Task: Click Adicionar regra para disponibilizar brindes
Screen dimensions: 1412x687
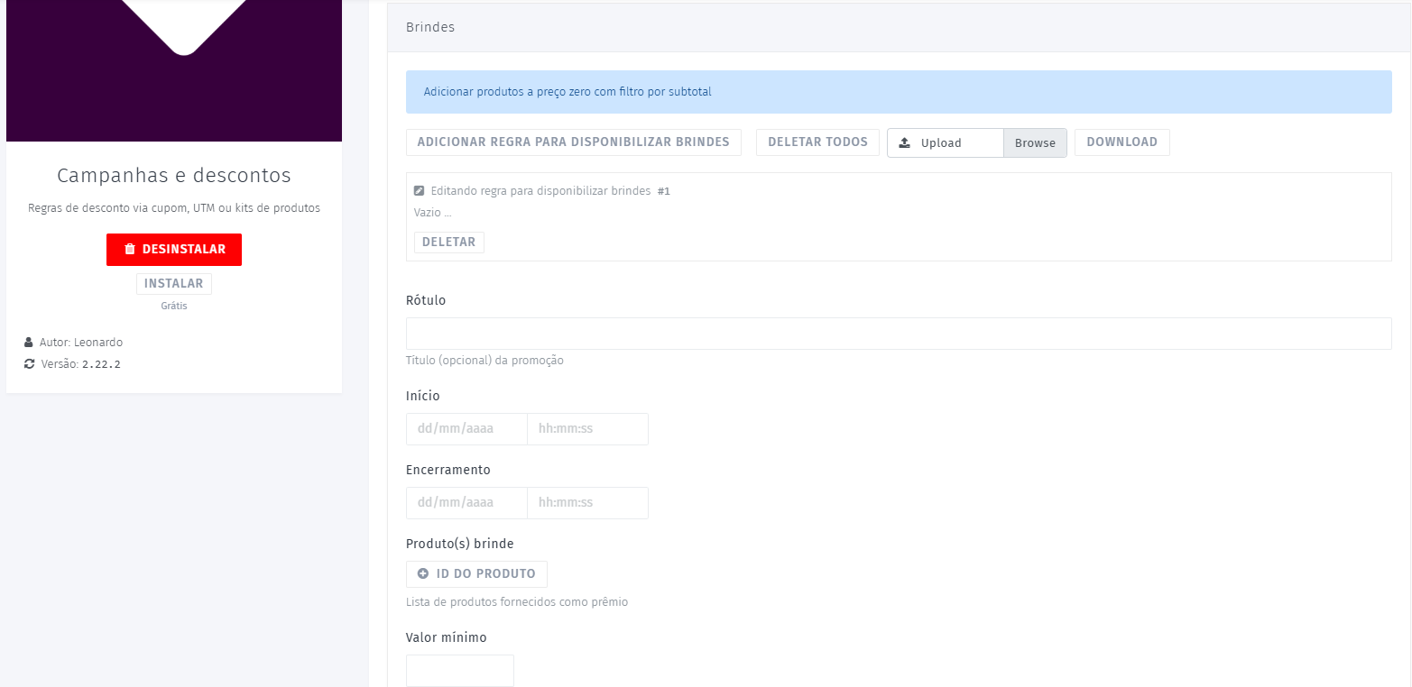Action: click(573, 142)
